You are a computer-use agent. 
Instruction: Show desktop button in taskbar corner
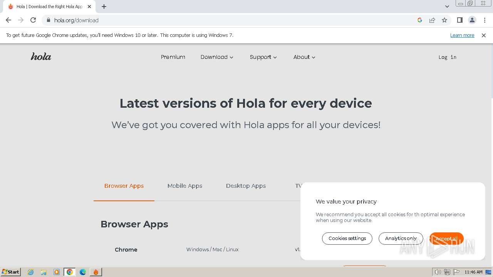(489, 272)
